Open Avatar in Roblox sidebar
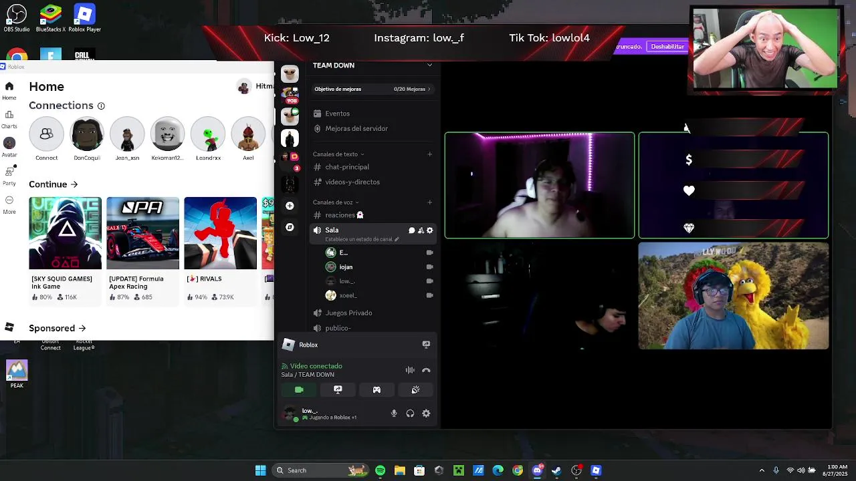856x481 pixels. tap(9, 143)
